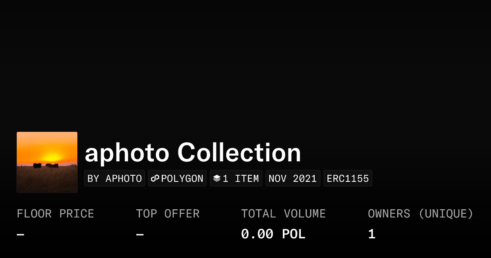The height and width of the screenshot is (258, 491).
Task: Click the FLOOR PRICE label
Action: tap(55, 214)
